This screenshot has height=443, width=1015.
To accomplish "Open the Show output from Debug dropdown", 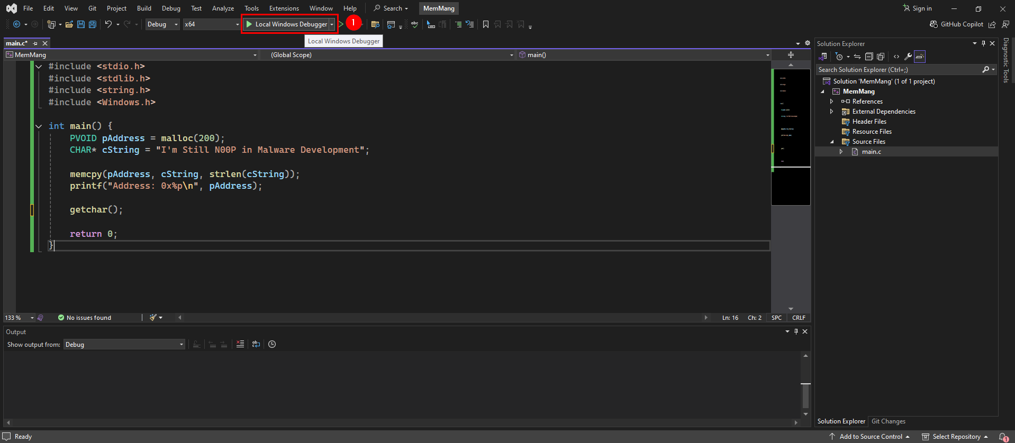I will 124,345.
